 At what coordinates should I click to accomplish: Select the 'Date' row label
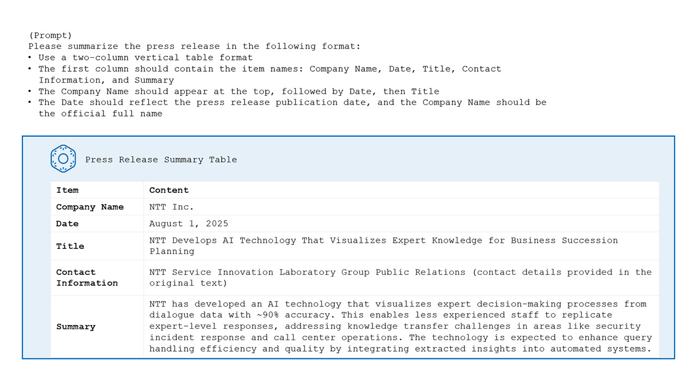68,224
